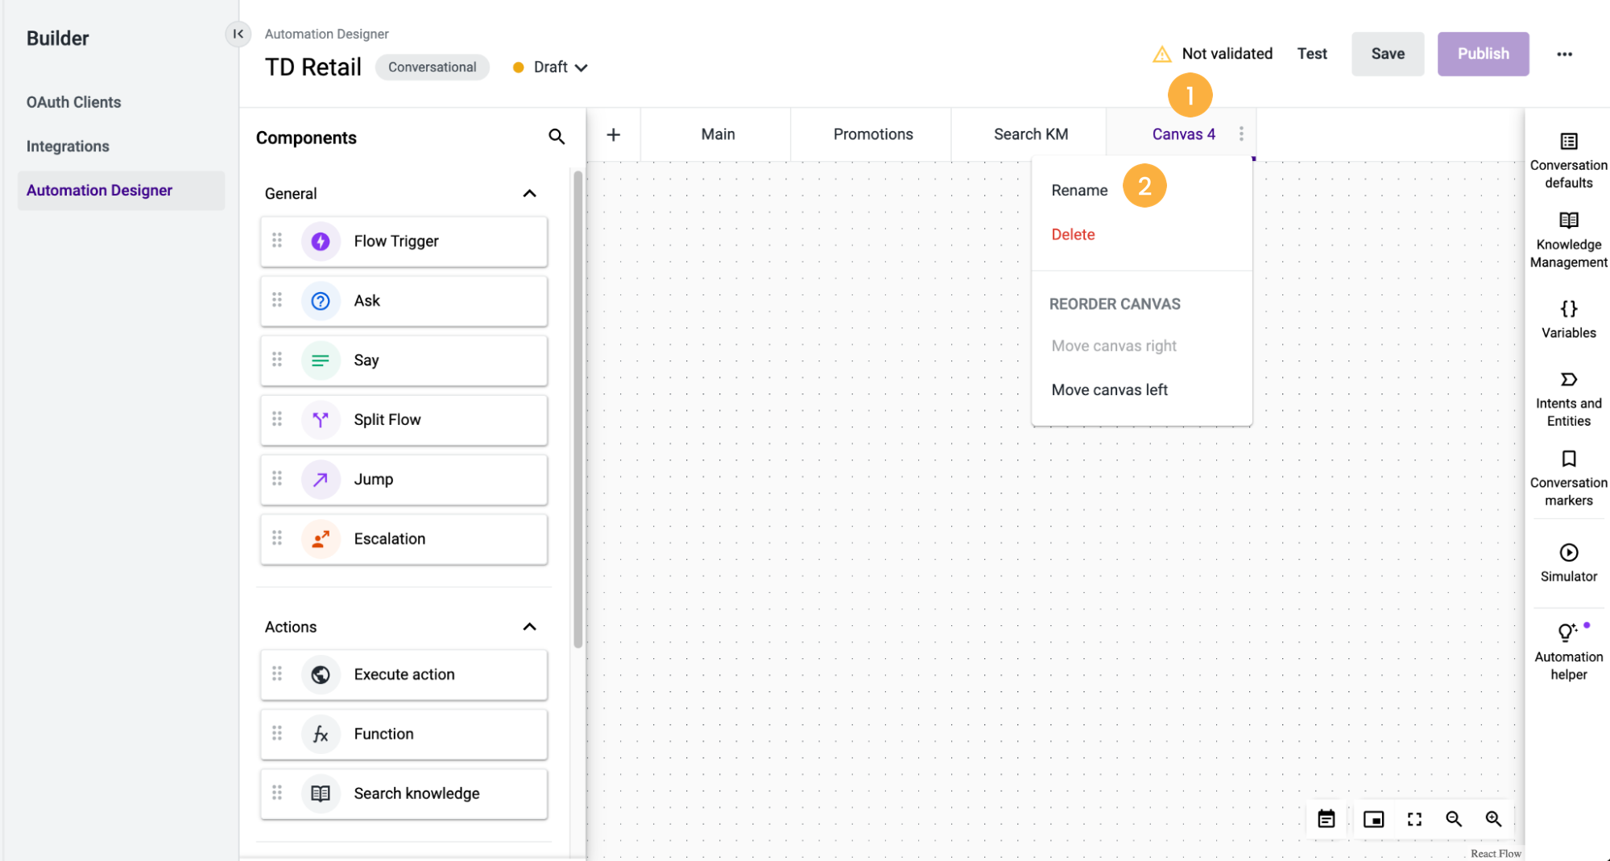Click the fit view fullscreen icon
The image size is (1610, 861).
[x=1413, y=819]
